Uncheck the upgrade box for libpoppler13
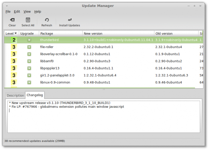209x150 pixels. point(29,68)
